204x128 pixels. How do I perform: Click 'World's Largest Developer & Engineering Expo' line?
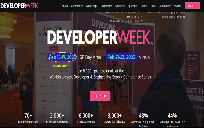coord(100,77)
